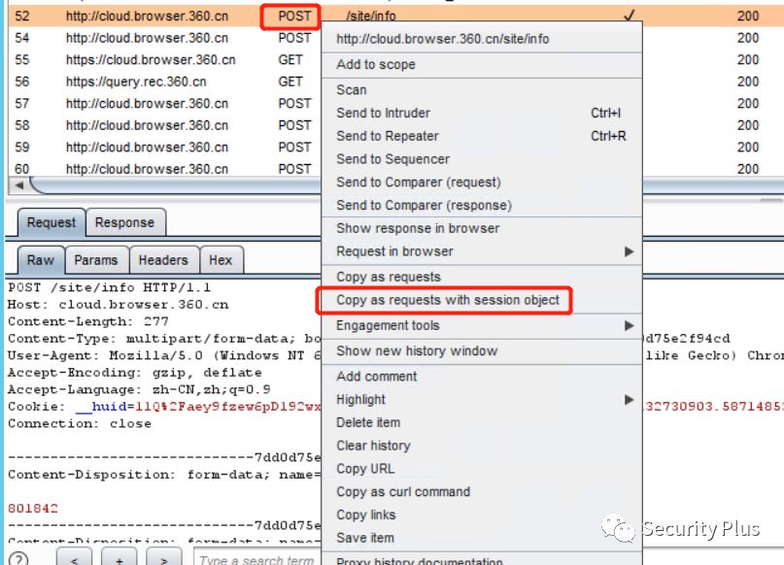Viewport: 784px width, 565px height.
Task: Click the help question mark icon
Action: tap(18, 559)
